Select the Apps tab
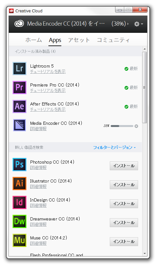The height and width of the screenshot is (265, 156). [x=55, y=40]
